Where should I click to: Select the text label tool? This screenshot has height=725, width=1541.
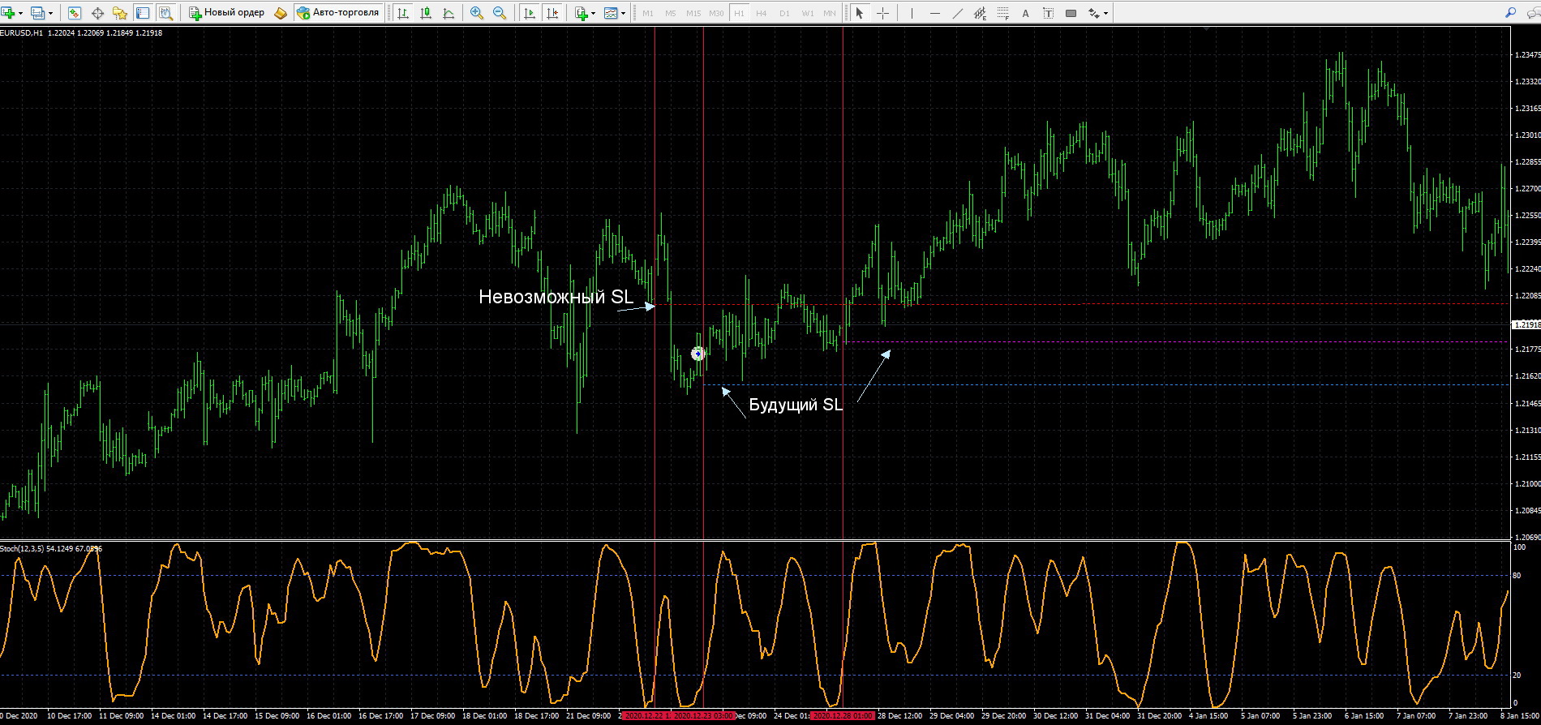1025,13
